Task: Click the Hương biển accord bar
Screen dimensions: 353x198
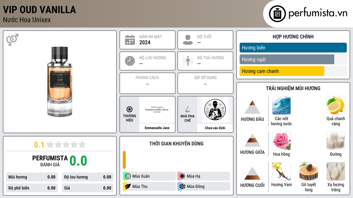Action: click(x=293, y=47)
